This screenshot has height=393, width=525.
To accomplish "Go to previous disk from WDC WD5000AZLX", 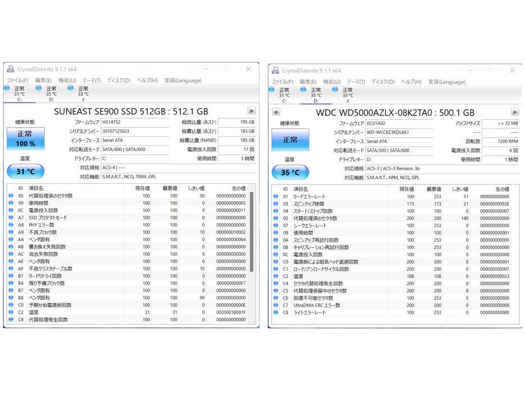I will point(276,112).
